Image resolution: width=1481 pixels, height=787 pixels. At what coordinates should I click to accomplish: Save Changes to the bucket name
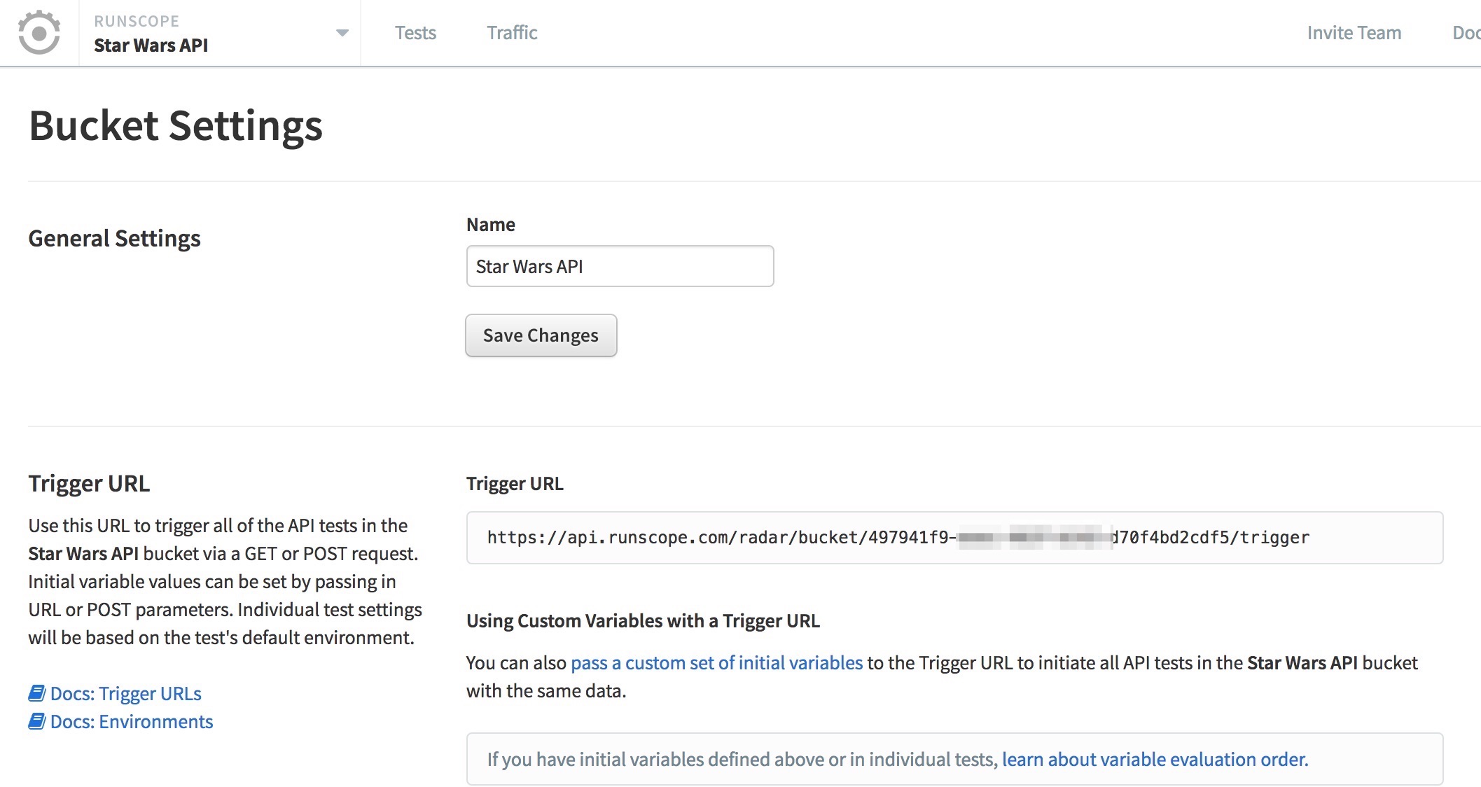click(541, 335)
